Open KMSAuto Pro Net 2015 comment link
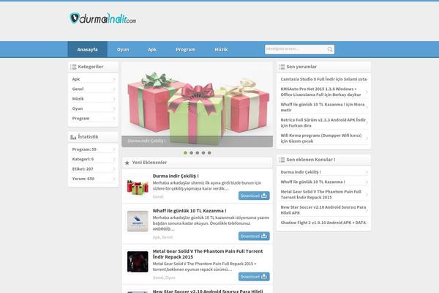 321,92
